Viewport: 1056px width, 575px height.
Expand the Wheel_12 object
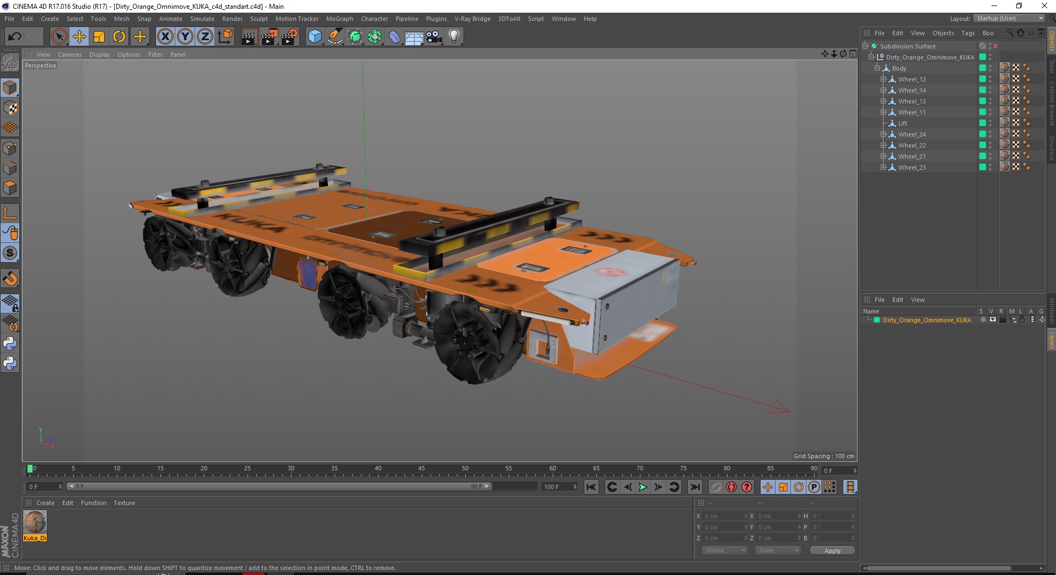tap(883, 79)
